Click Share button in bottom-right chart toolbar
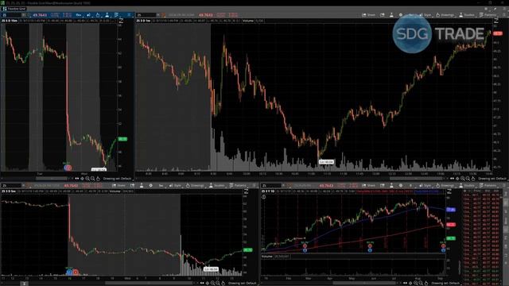Image resolution: width=509 pixels, height=286 pixels. point(368,185)
